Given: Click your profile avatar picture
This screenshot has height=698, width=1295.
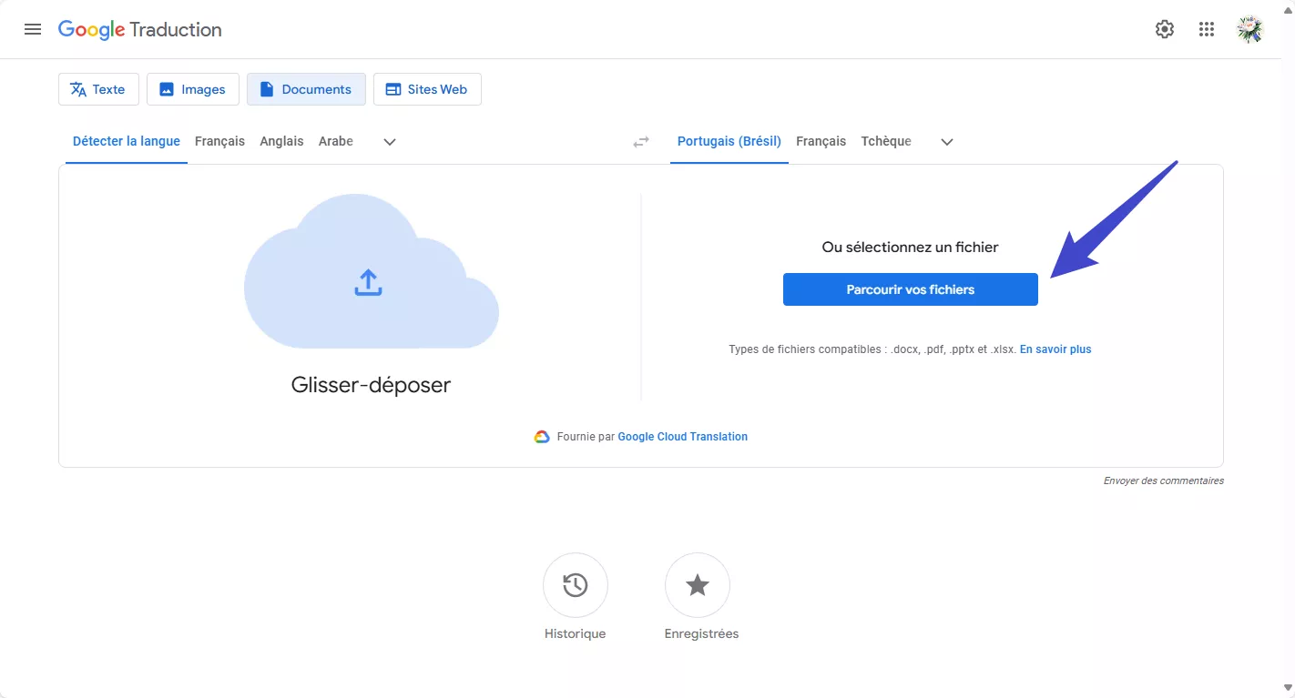Looking at the screenshot, I should tap(1249, 28).
